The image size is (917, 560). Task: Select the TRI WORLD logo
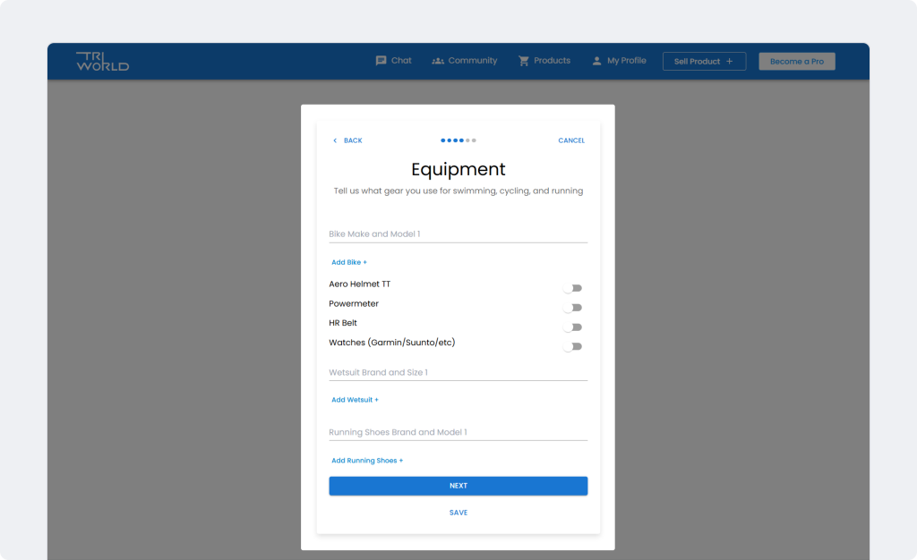(104, 60)
